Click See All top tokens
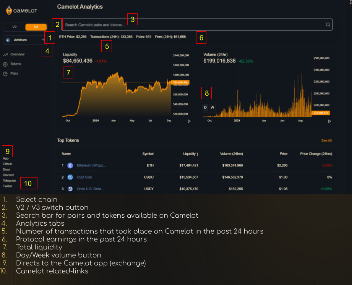Screen dimensions: 352x285 click(x=326, y=141)
